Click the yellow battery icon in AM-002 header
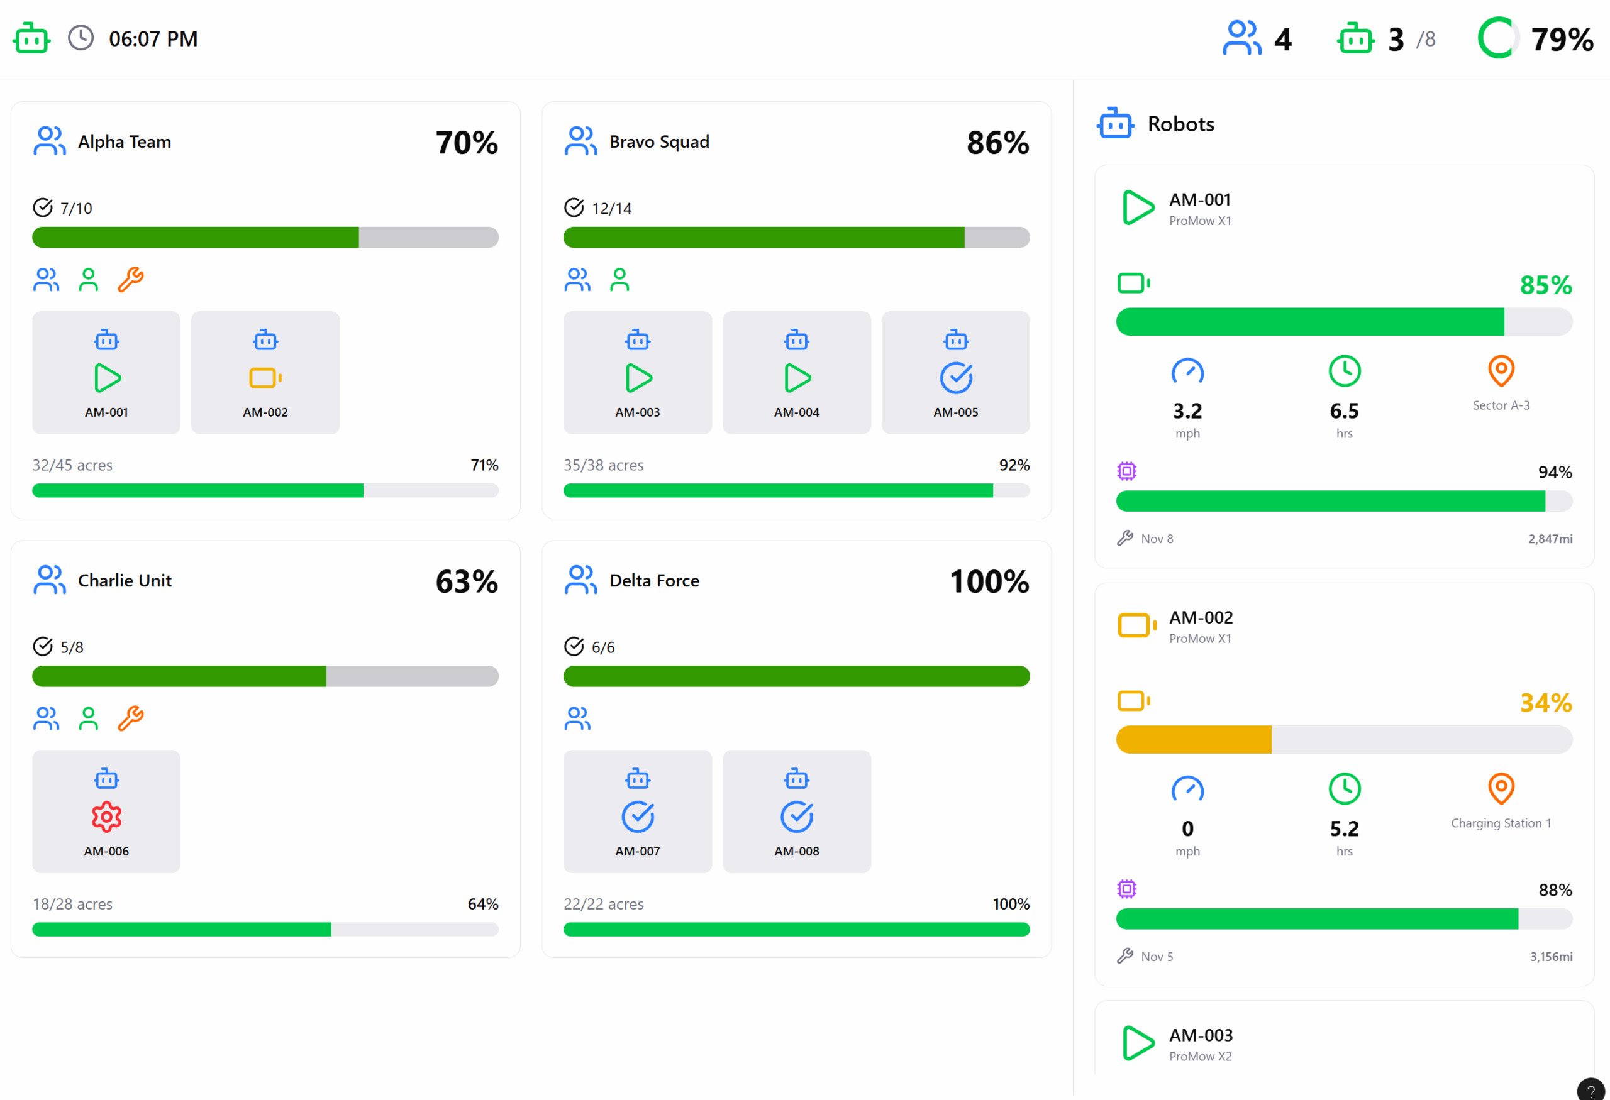This screenshot has height=1100, width=1610. 1136,625
